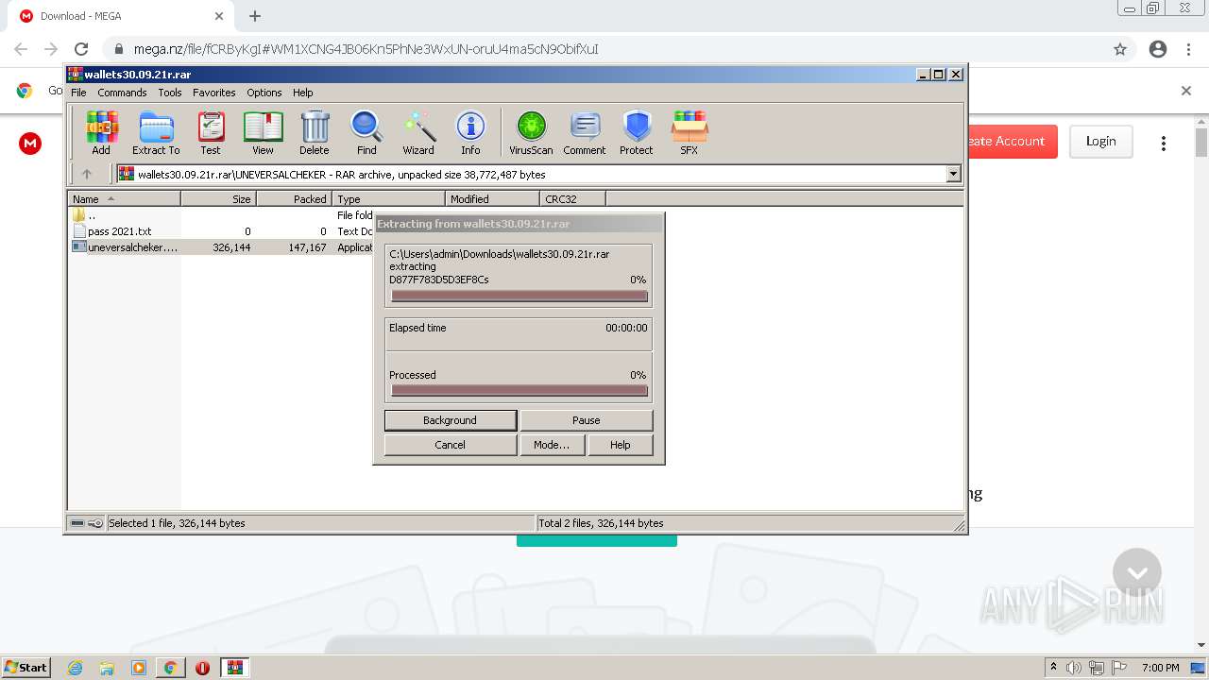Click the Processed total progress bar
Image resolution: width=1209 pixels, height=680 pixels.
coord(519,390)
